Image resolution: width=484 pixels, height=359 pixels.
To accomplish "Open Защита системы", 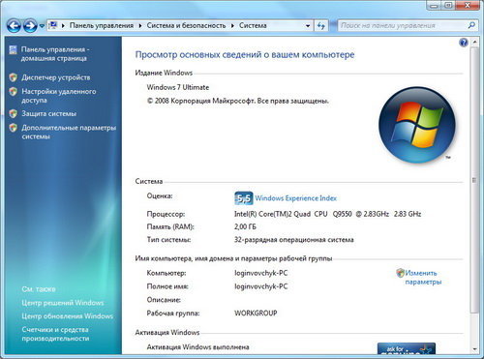I will click(49, 113).
